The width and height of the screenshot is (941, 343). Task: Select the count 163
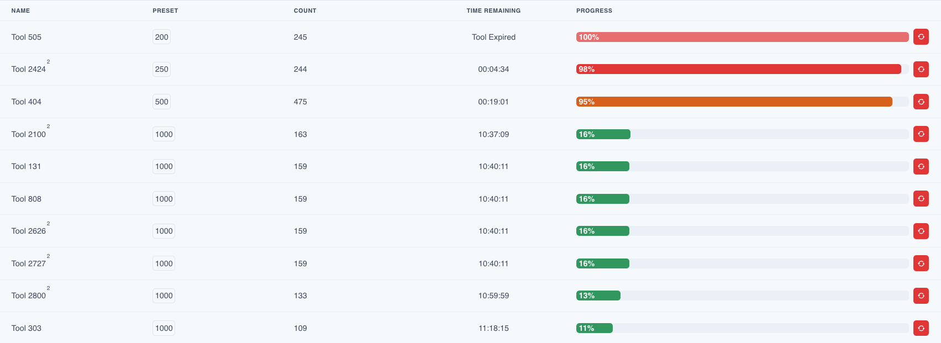point(301,134)
